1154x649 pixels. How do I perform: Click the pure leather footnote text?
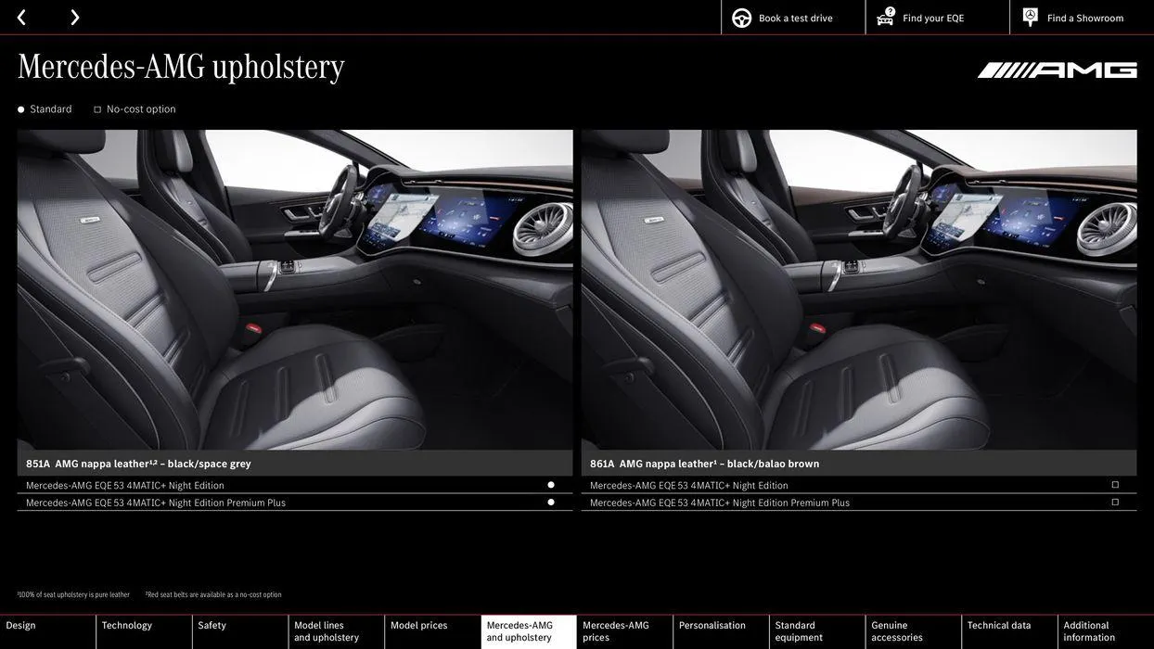pos(73,595)
